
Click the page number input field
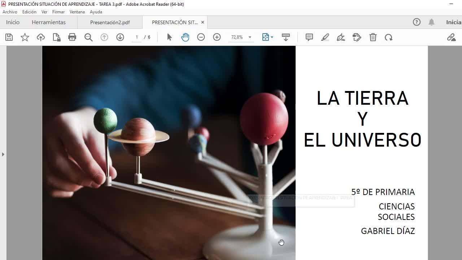(x=137, y=37)
